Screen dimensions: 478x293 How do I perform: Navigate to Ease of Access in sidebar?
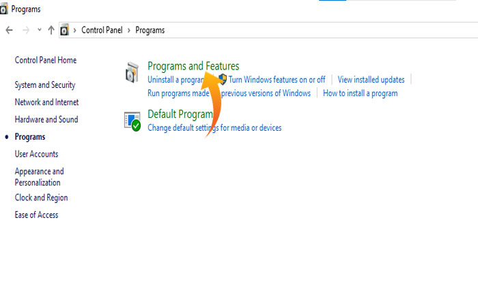36,215
